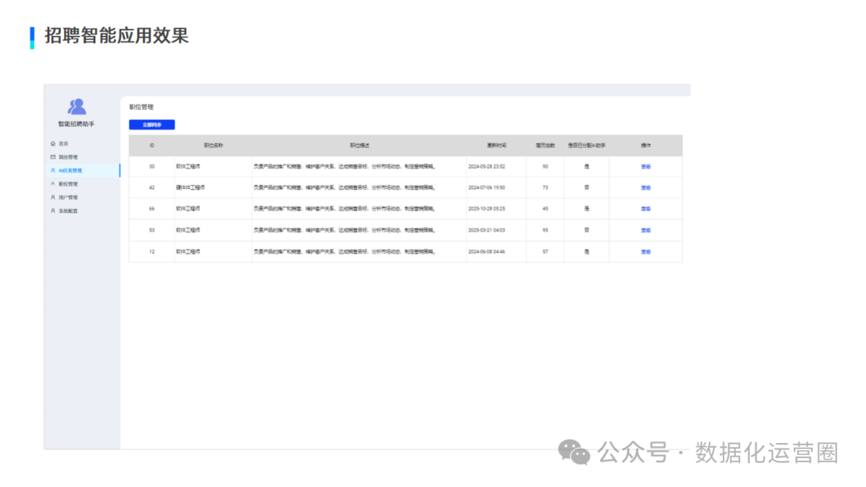Click 查看 link for ID 66 row
866x487 pixels.
pyautogui.click(x=645, y=209)
